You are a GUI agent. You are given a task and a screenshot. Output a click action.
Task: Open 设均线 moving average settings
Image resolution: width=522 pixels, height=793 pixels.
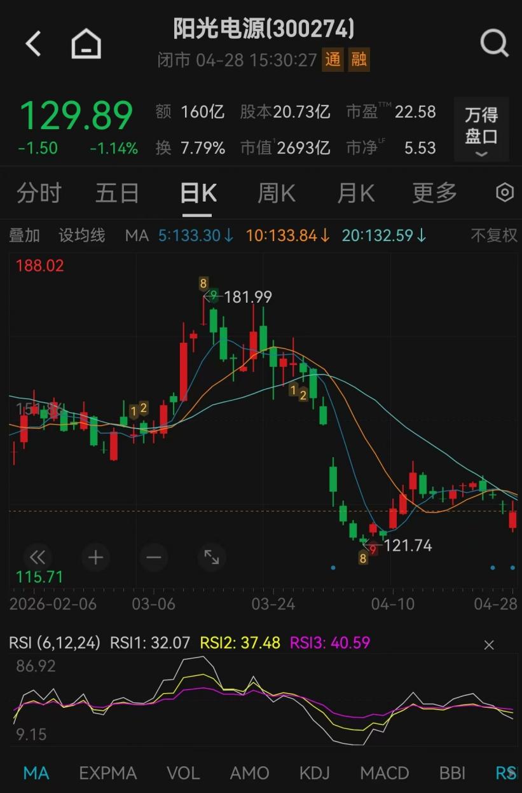(x=82, y=235)
